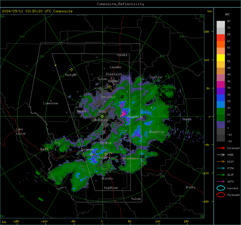This screenshot has width=241, height=225.
Task: Click the 27ZW legend text
Action: (x=230, y=168)
